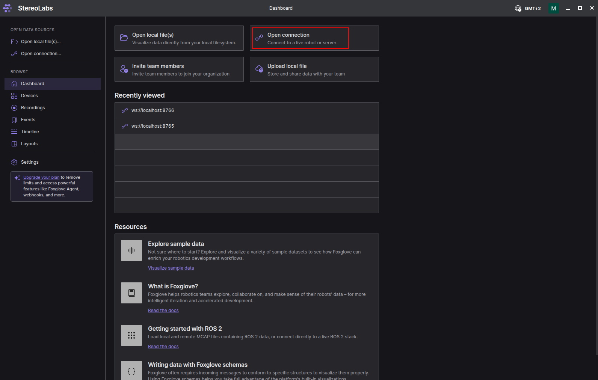Open Settings gear in sidebar

pyautogui.click(x=14, y=162)
